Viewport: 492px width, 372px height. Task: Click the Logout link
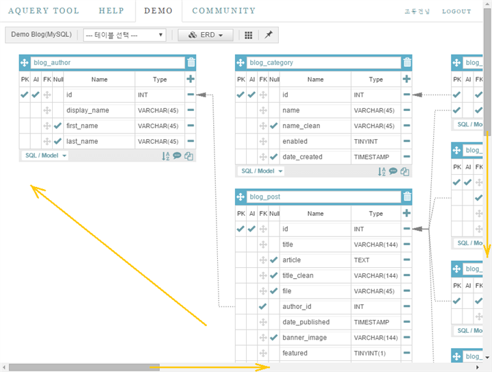(x=456, y=12)
